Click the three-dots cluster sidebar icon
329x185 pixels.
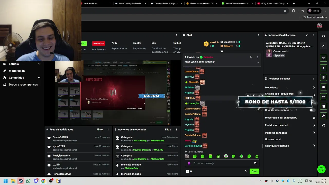point(323,125)
